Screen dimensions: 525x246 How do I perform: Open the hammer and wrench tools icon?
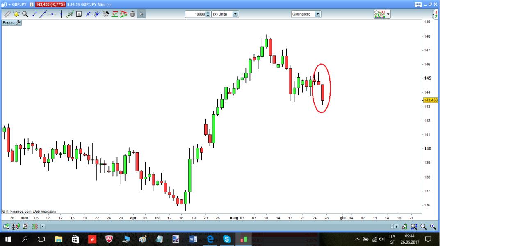point(106,14)
